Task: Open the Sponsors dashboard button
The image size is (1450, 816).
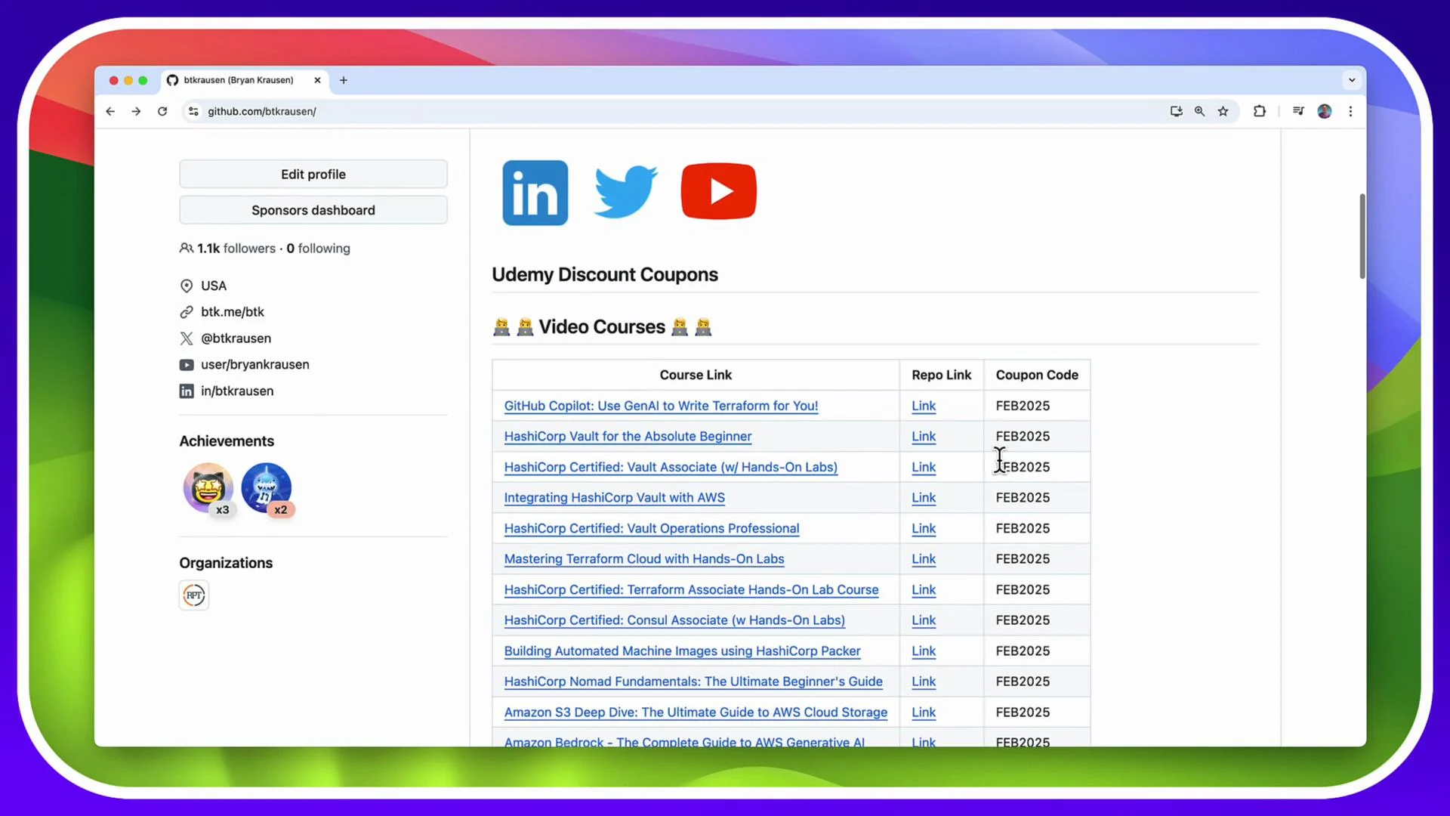Action: [313, 210]
